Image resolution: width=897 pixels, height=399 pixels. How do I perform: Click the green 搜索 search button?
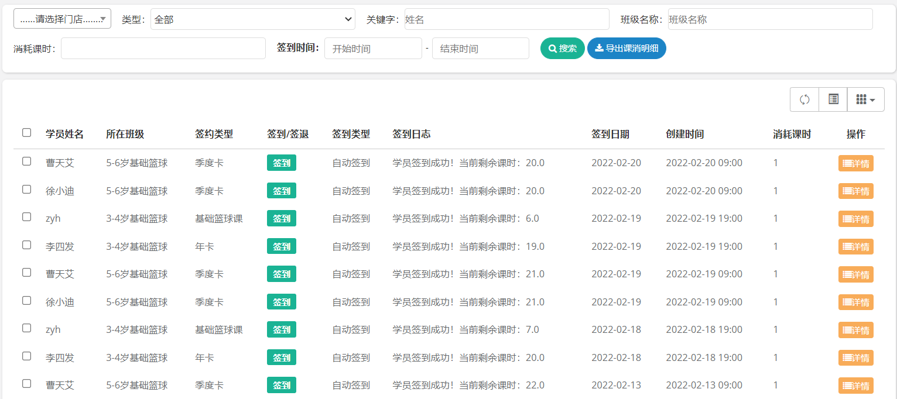[562, 49]
